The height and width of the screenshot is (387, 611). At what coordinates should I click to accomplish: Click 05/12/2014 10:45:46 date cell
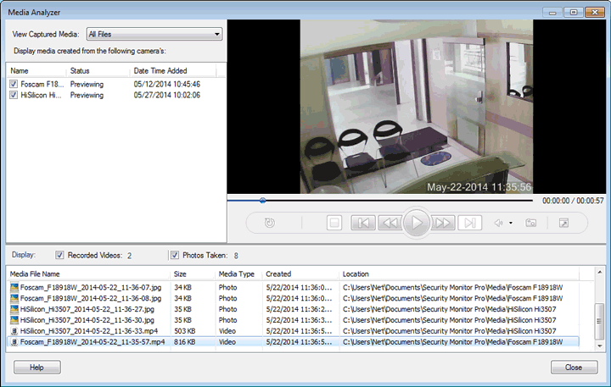(x=167, y=84)
